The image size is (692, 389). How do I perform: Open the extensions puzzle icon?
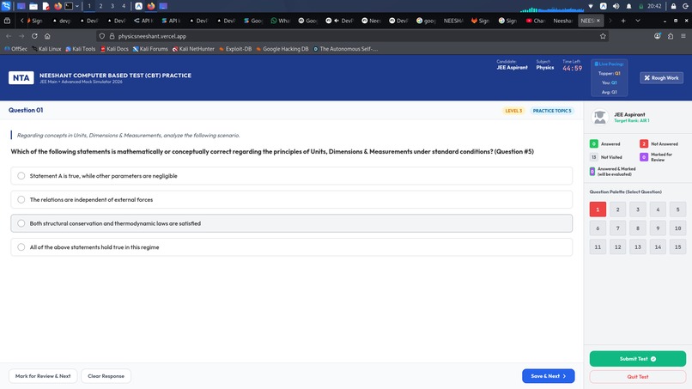671,36
